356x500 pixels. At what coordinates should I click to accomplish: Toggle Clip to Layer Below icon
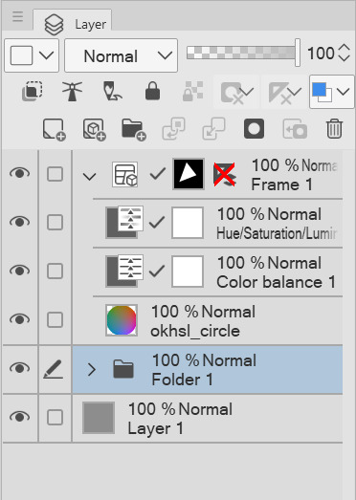(32, 92)
